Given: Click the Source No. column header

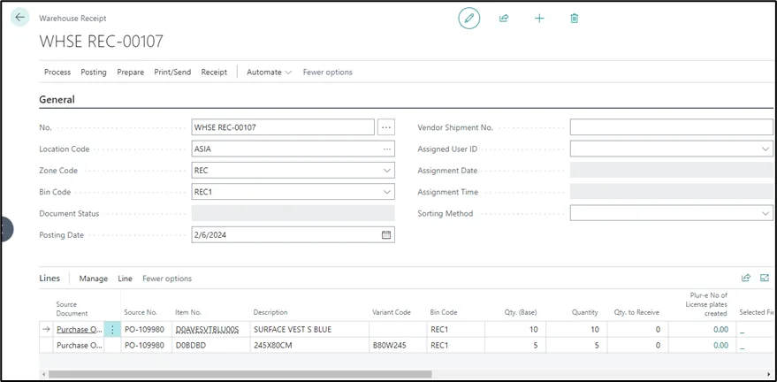Looking at the screenshot, I should click(x=141, y=313).
